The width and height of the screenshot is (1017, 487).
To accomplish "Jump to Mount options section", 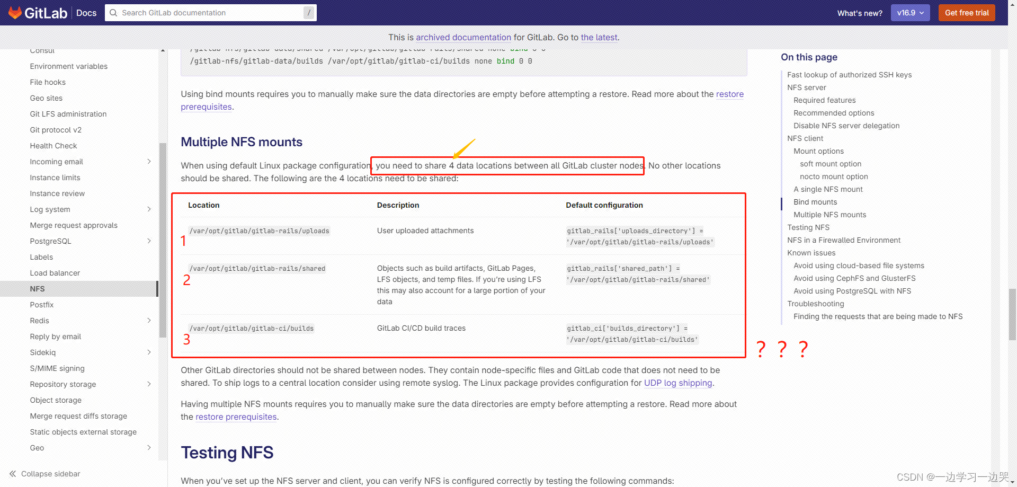I will pos(818,151).
